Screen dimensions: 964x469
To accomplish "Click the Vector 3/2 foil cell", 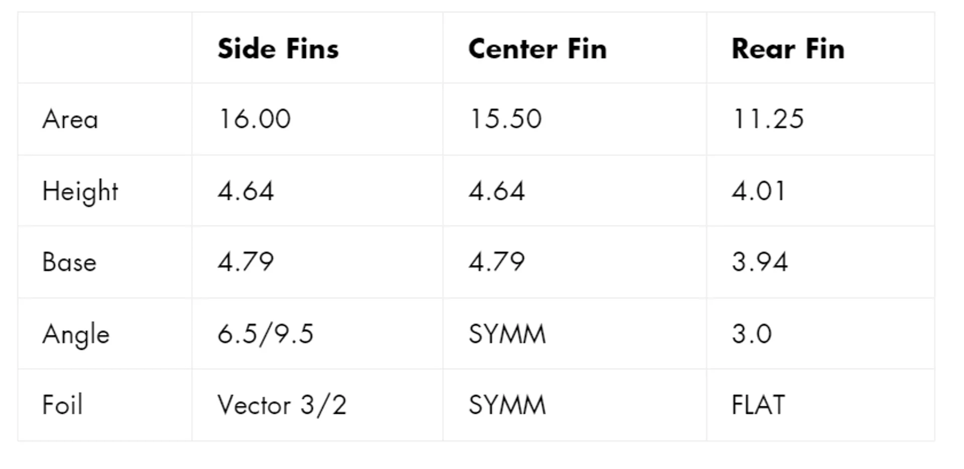I will point(282,405).
